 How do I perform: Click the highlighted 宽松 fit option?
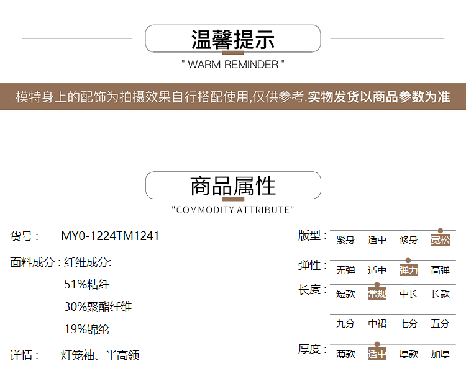[x=441, y=240]
